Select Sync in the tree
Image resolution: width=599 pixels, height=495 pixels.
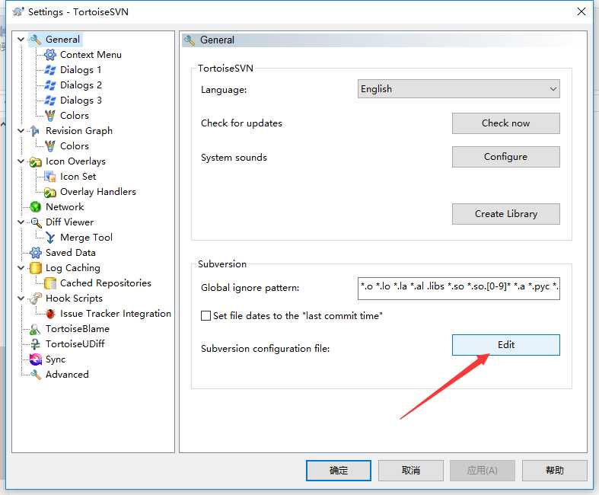(56, 359)
